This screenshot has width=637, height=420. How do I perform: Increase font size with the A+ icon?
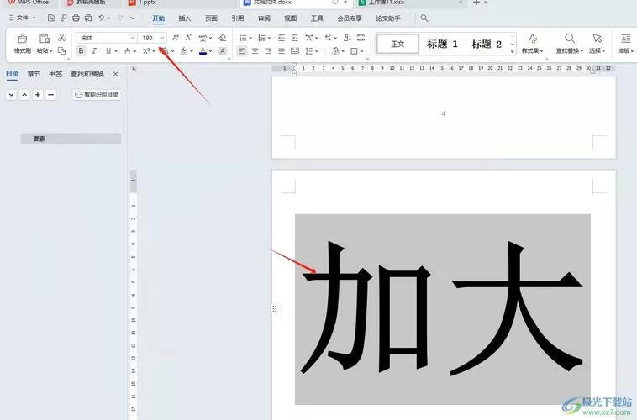[176, 38]
